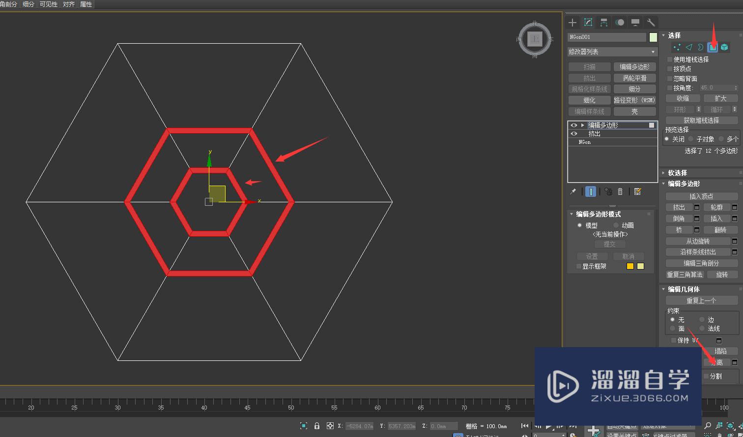Enable 显示框架 checkbox
This screenshot has height=437, width=743.
(579, 266)
